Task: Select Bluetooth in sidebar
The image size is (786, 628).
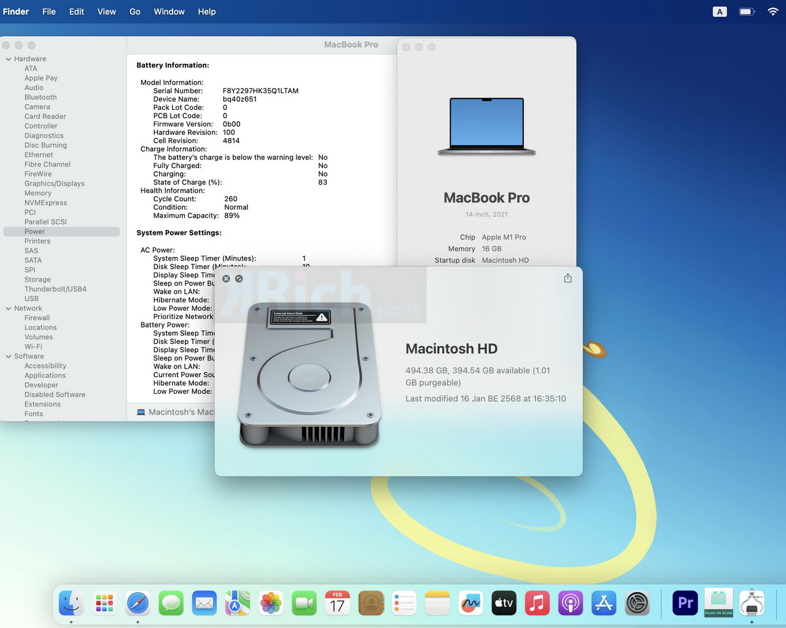Action: (x=41, y=98)
